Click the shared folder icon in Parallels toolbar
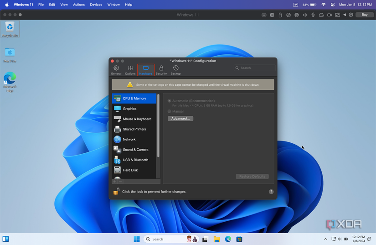The height and width of the screenshot is (245, 376). click(337, 15)
